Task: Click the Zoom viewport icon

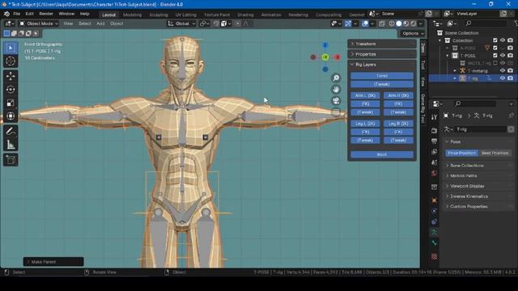Action: [336, 78]
